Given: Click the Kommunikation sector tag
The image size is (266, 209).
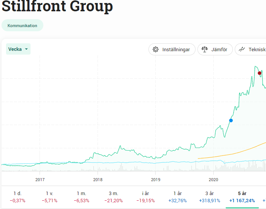Looking at the screenshot, I should [x=22, y=26].
